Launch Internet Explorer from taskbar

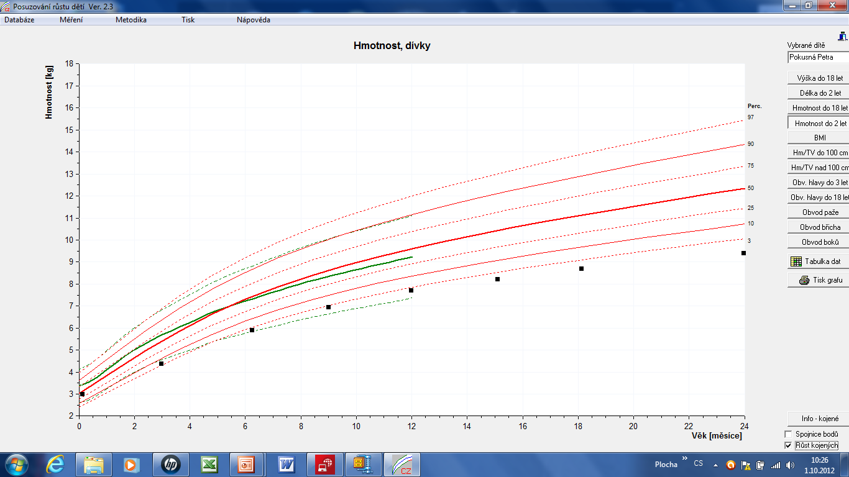(x=55, y=464)
